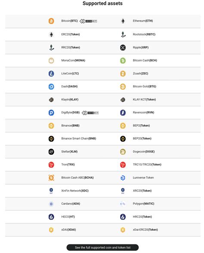Click the HECO(HT) flame icon
Screen dimensions: 204x253
(51, 217)
